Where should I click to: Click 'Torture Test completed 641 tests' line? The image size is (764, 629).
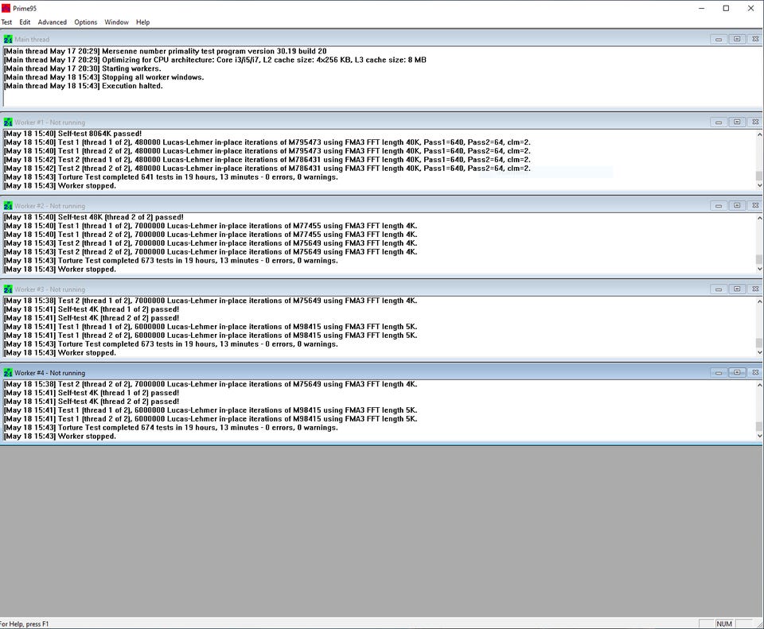pyautogui.click(x=171, y=177)
